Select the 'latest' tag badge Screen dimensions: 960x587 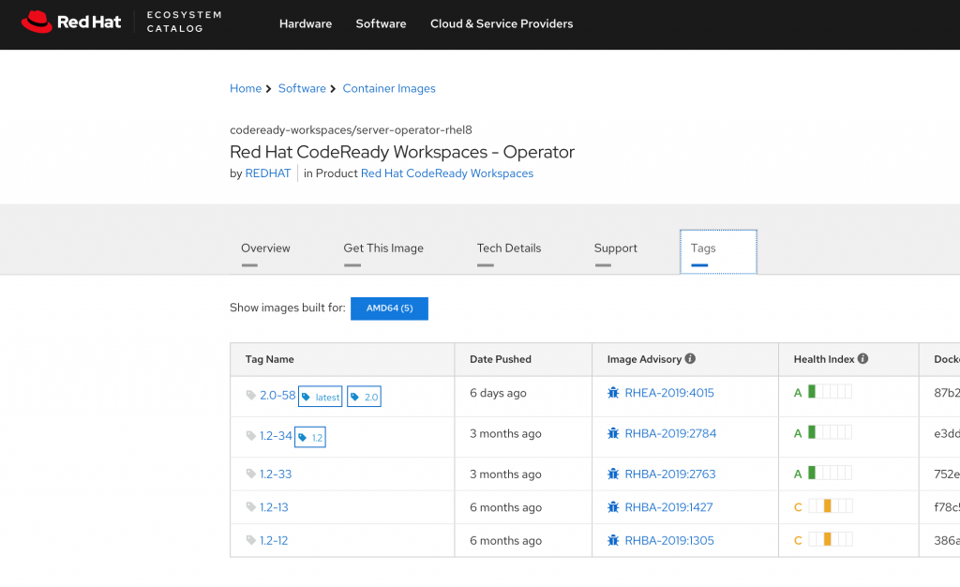point(321,398)
